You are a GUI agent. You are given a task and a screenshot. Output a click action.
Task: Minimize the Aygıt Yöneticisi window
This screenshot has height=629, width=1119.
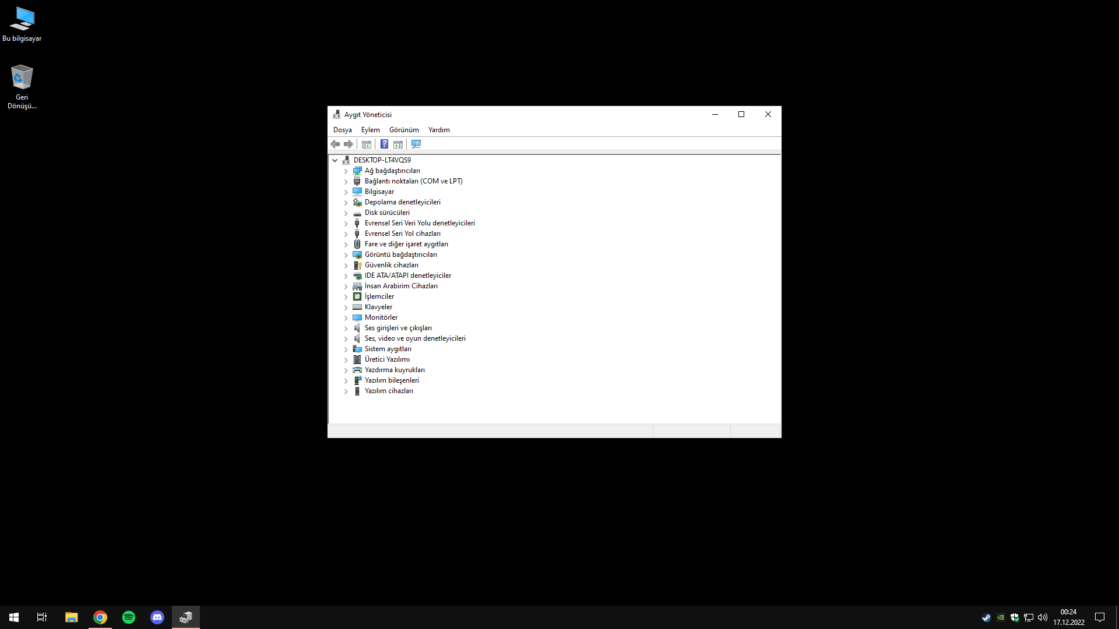[x=715, y=115]
